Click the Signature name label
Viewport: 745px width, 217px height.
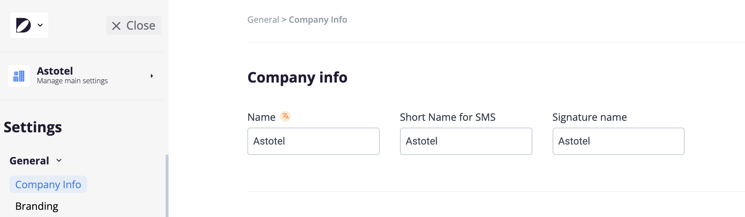tap(589, 117)
